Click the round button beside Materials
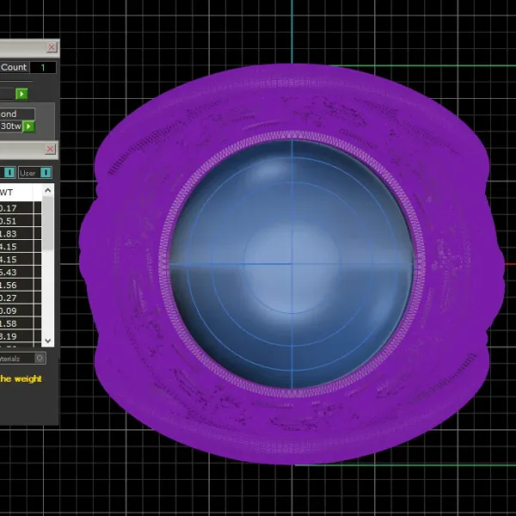Screen dimensions: 516x516 (x=40, y=358)
